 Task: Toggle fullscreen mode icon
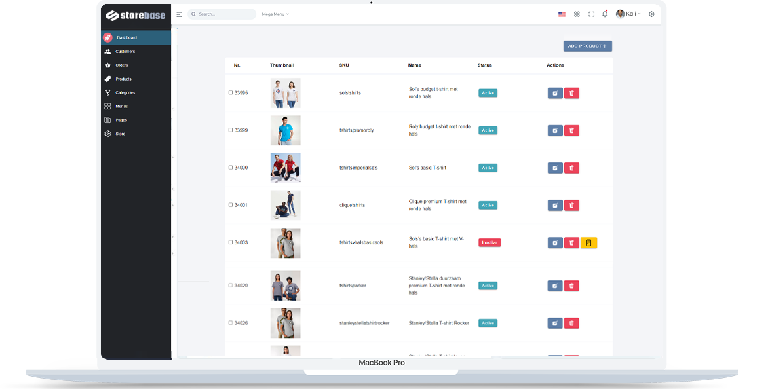[591, 14]
